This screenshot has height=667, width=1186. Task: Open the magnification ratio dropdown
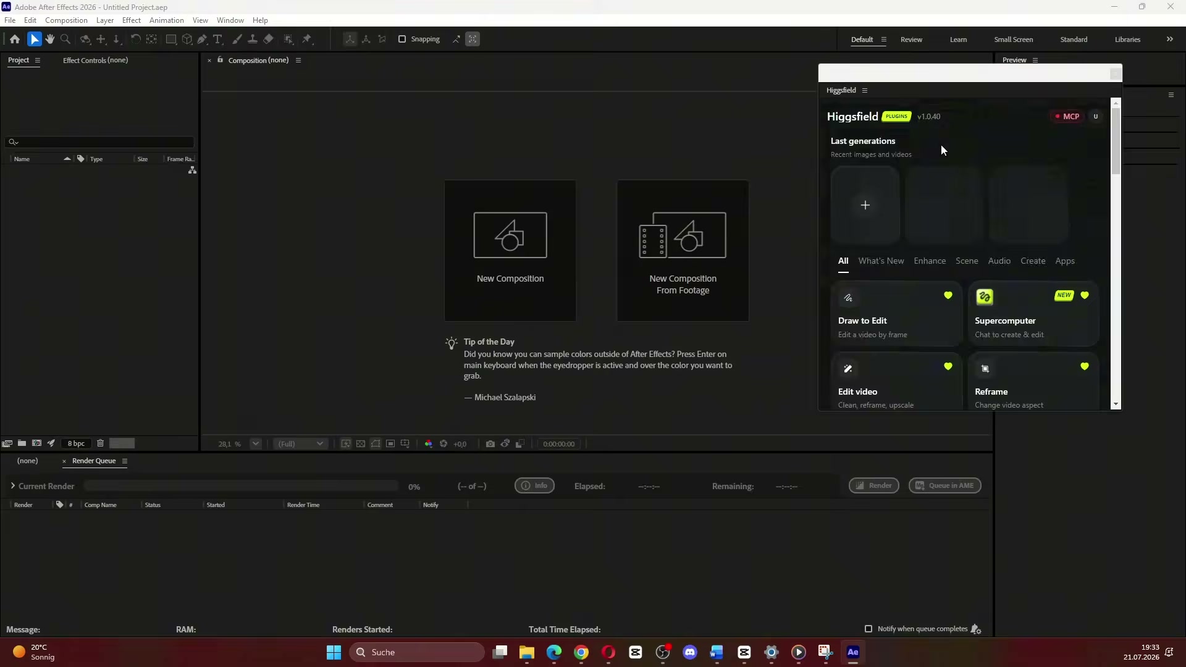tap(256, 443)
